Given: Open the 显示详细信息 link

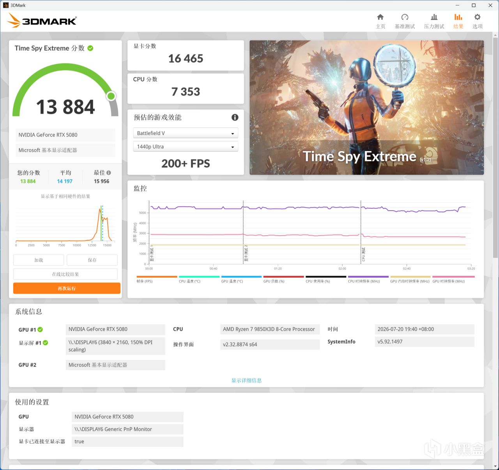Looking at the screenshot, I should (x=246, y=380).
